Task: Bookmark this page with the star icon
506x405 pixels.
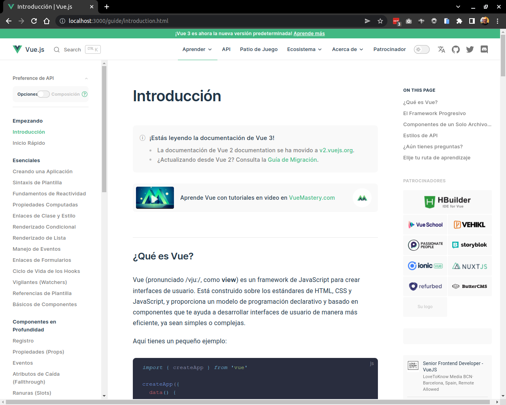Action: [x=380, y=21]
